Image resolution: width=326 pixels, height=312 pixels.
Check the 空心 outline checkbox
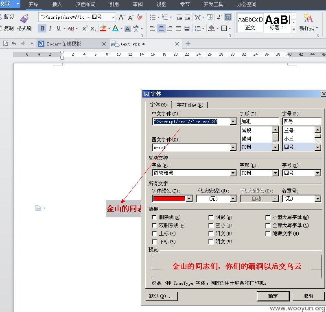(211, 225)
